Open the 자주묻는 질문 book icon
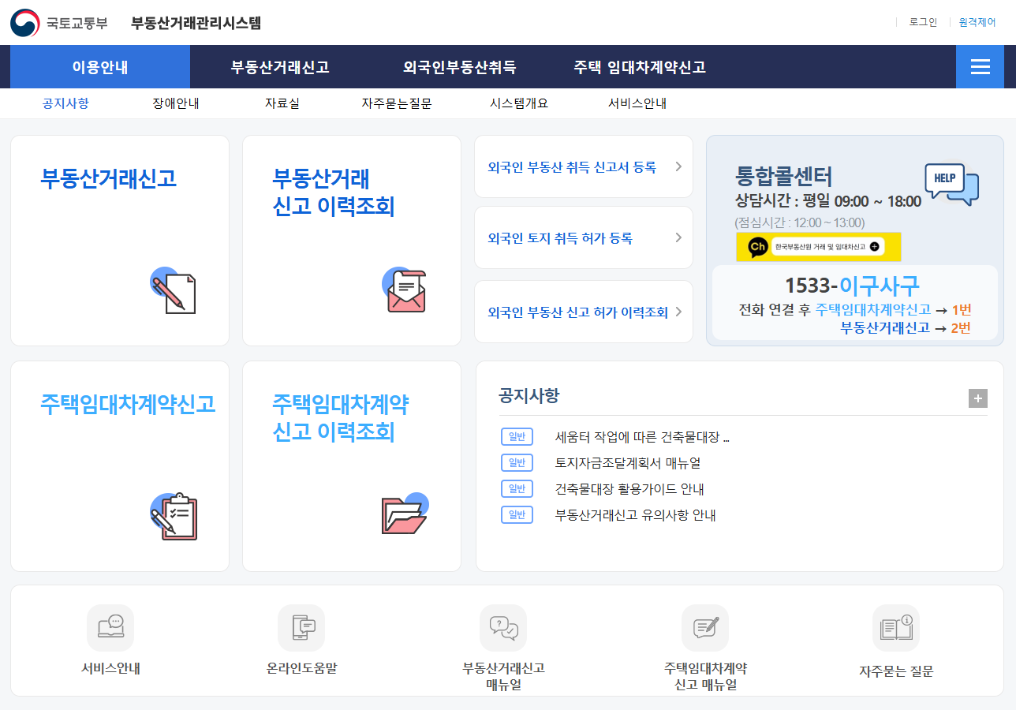Image resolution: width=1016 pixels, height=710 pixels. (896, 628)
